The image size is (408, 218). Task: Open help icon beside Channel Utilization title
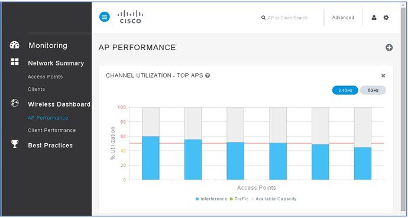click(208, 75)
